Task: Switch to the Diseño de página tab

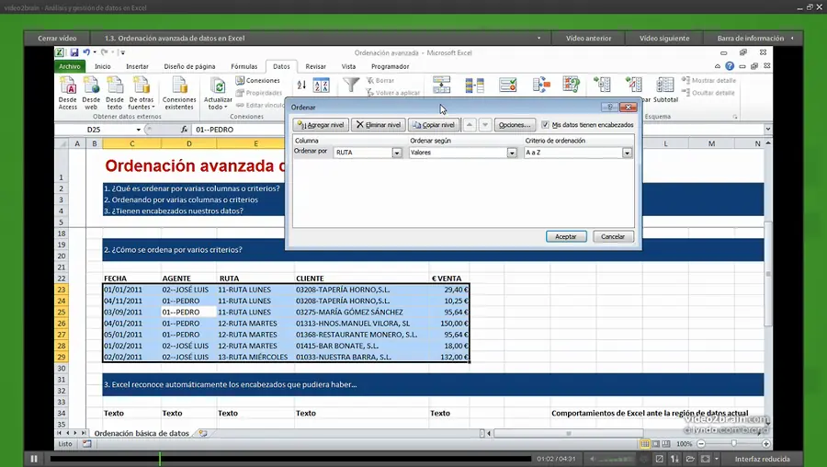Action: coord(189,66)
